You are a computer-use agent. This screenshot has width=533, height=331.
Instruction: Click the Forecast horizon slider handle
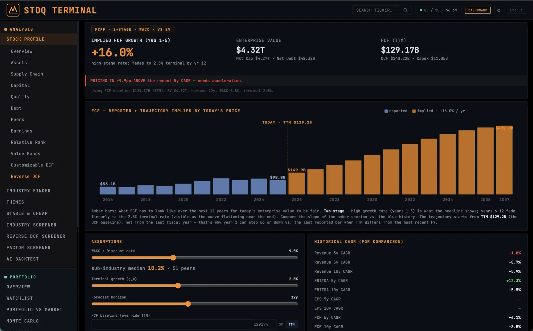(x=188, y=304)
